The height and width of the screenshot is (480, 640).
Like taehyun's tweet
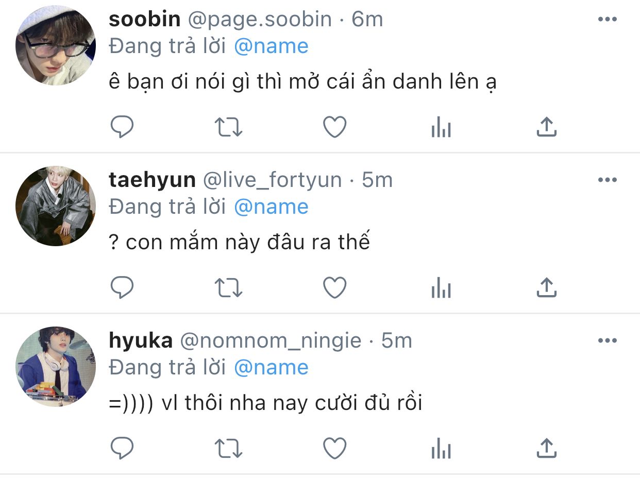tap(334, 287)
